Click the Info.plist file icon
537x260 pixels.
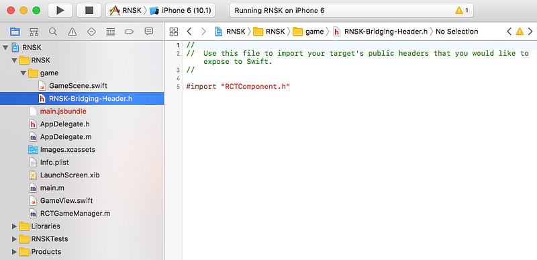(x=33, y=163)
